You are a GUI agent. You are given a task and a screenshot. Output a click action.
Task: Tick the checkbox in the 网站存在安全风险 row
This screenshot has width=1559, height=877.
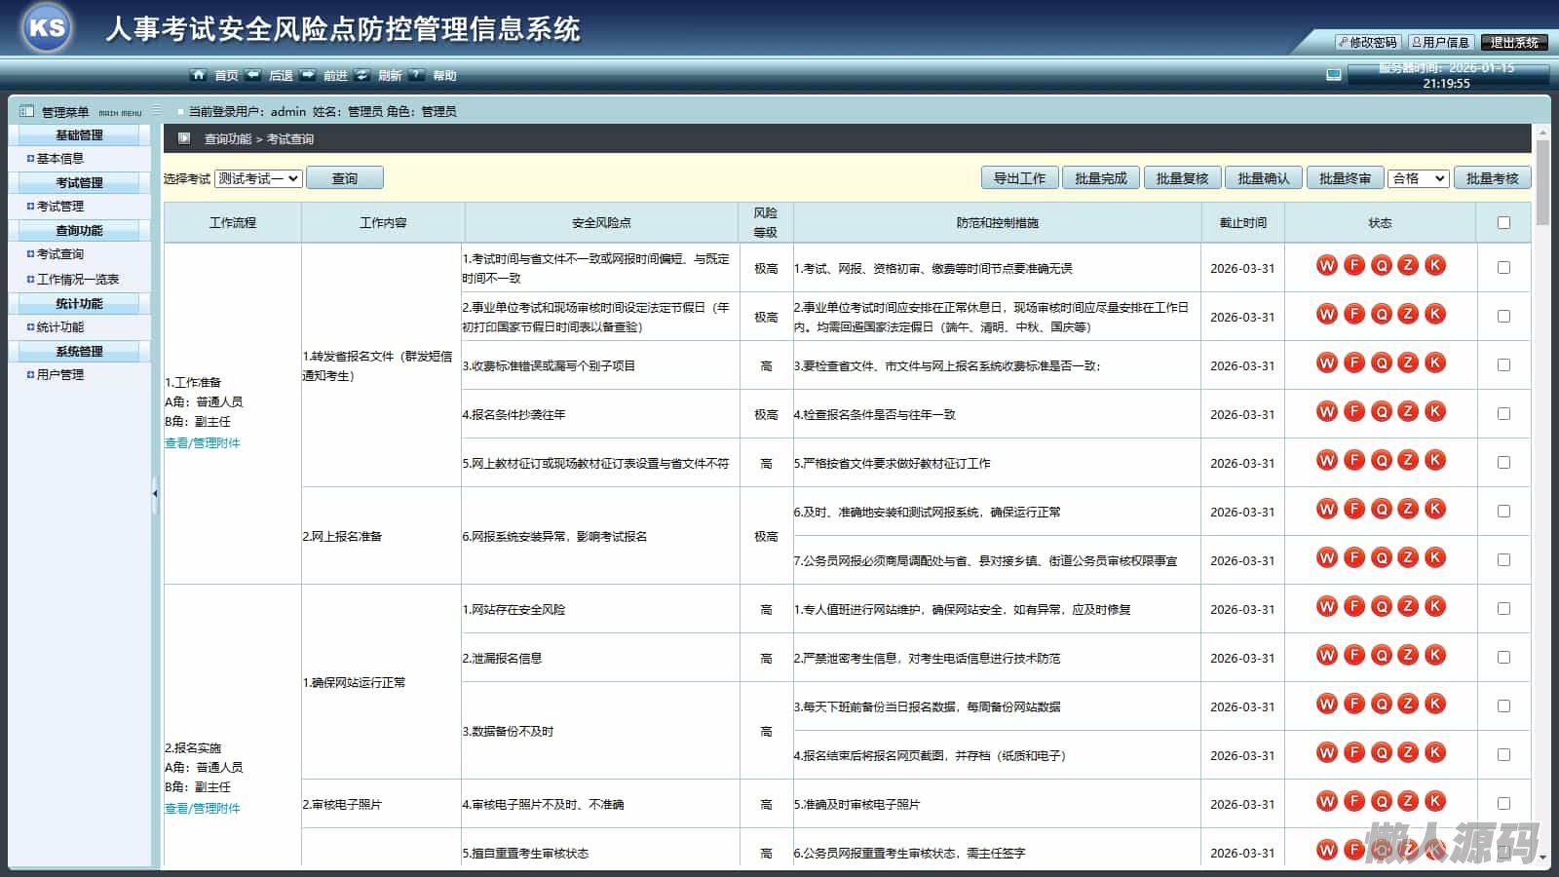coord(1503,609)
